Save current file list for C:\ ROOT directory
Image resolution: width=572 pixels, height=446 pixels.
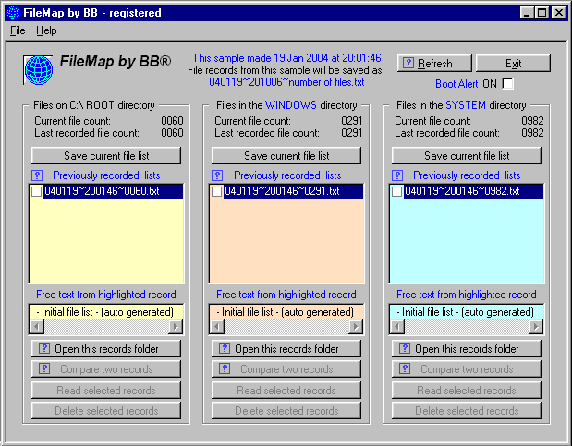click(105, 156)
